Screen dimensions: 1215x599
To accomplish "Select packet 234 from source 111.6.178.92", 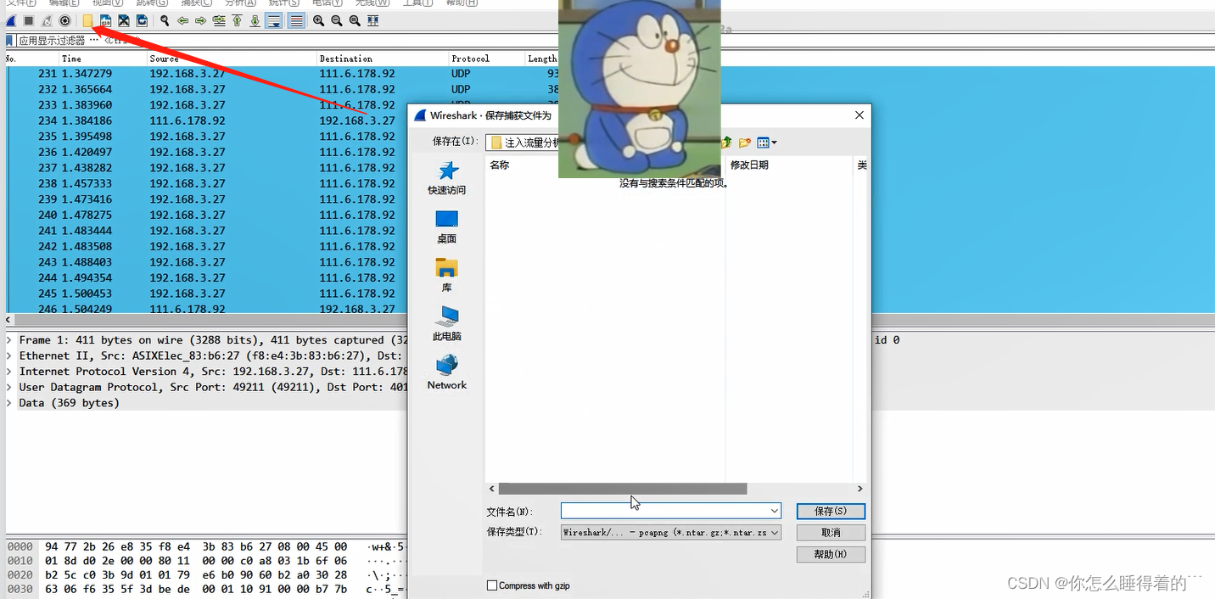I will 206,120.
